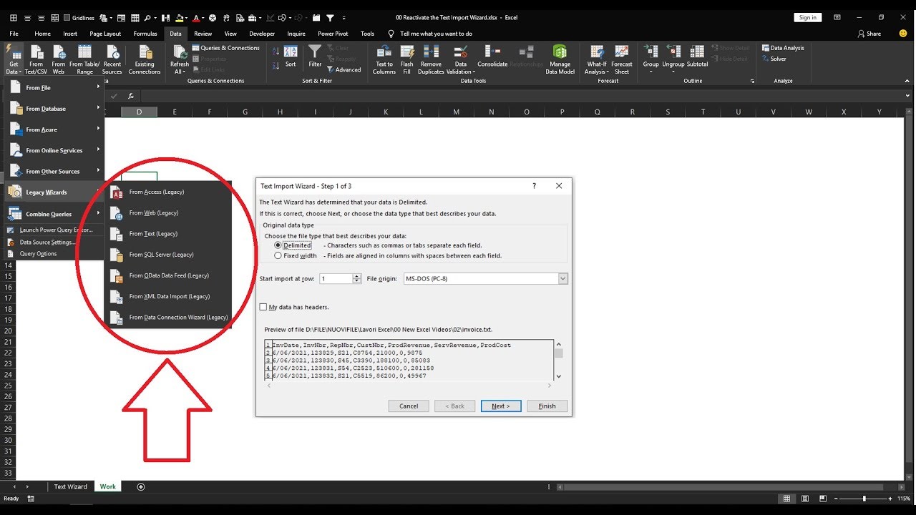Choose From Text (Legacy)
916x515 pixels.
(168, 233)
